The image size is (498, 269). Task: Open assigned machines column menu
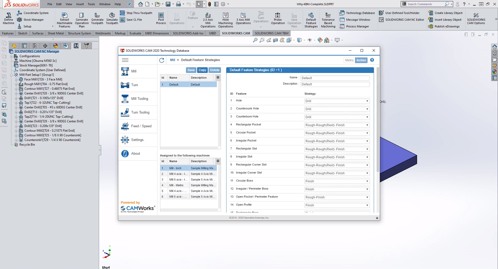click(218, 161)
